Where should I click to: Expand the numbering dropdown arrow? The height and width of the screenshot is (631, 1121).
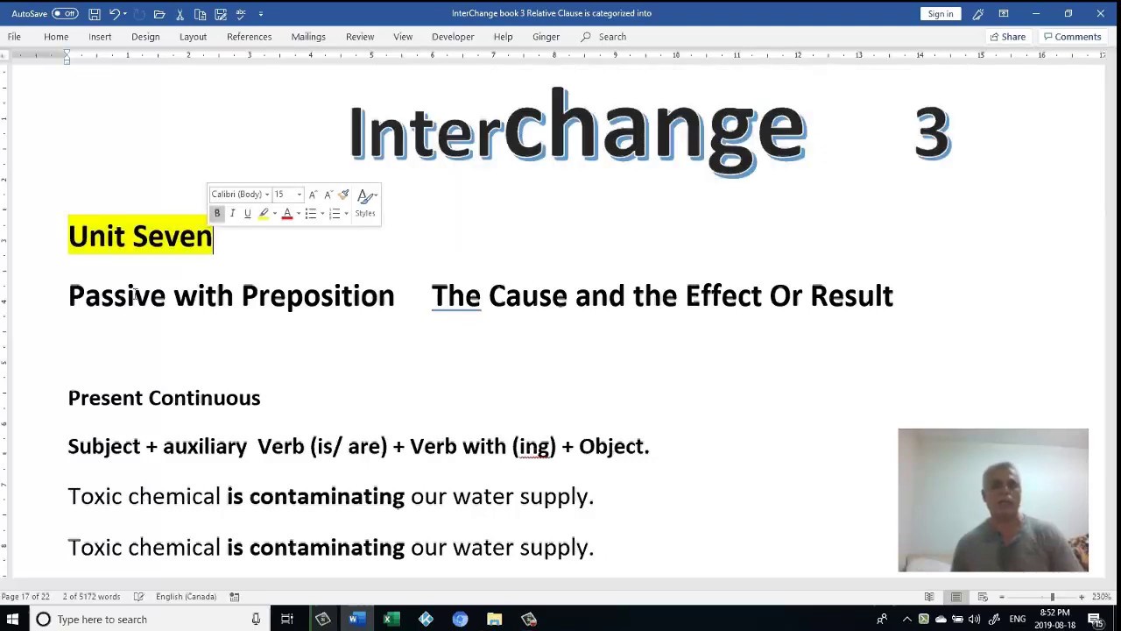point(346,213)
